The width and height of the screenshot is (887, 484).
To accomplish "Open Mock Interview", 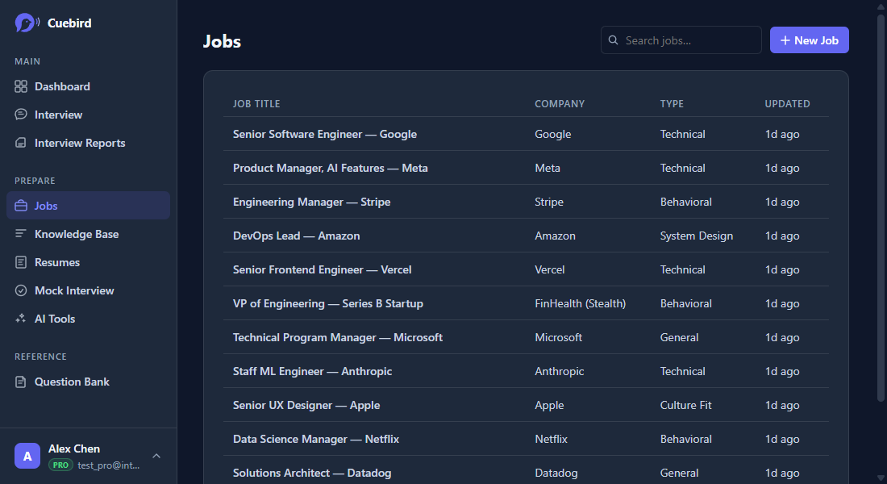I will [88, 290].
